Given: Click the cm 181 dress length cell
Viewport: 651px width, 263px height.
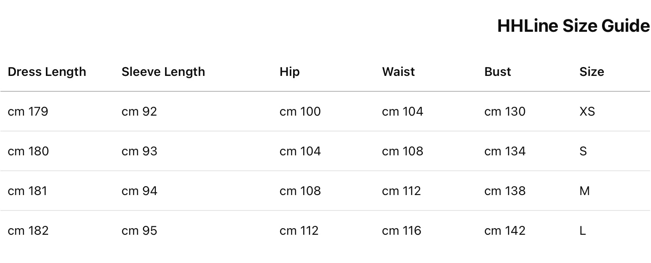Looking at the screenshot, I should coord(27,191).
